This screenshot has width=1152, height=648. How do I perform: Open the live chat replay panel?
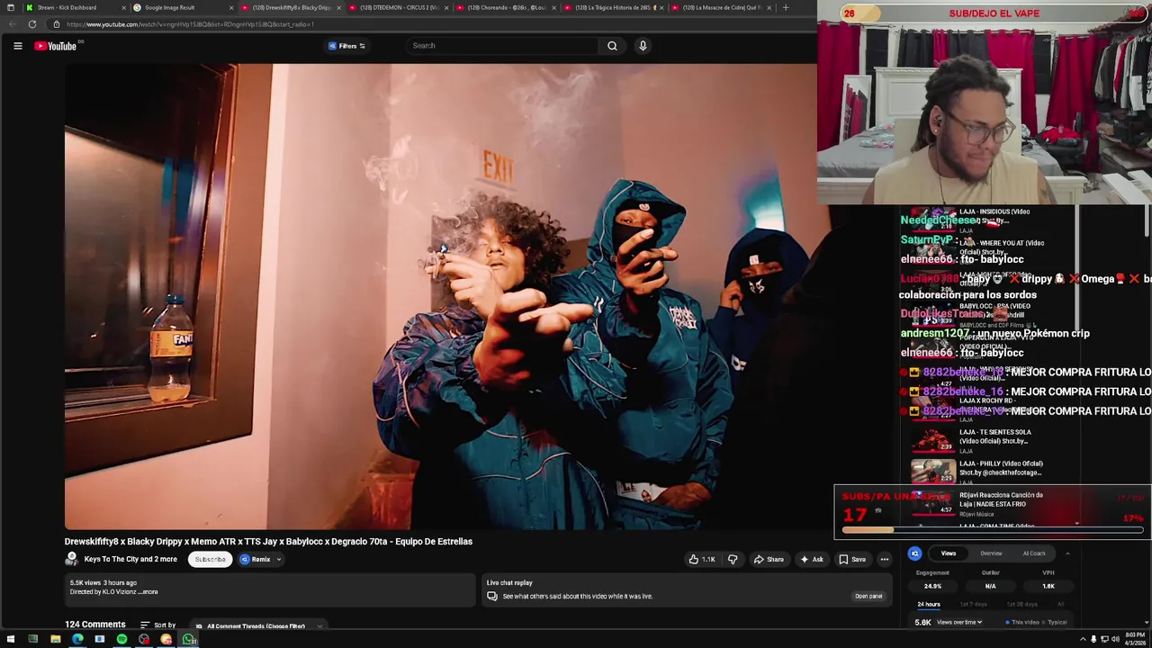click(868, 596)
